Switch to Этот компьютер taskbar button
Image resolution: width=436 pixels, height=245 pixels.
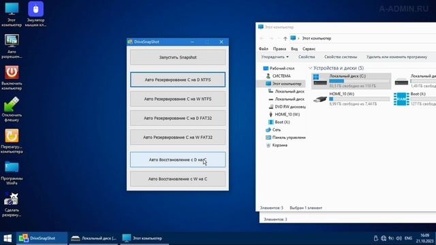coord(144,238)
